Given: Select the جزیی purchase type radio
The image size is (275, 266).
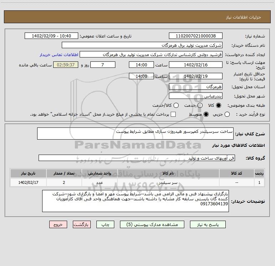Looking at the screenshot, I should tap(227, 114).
